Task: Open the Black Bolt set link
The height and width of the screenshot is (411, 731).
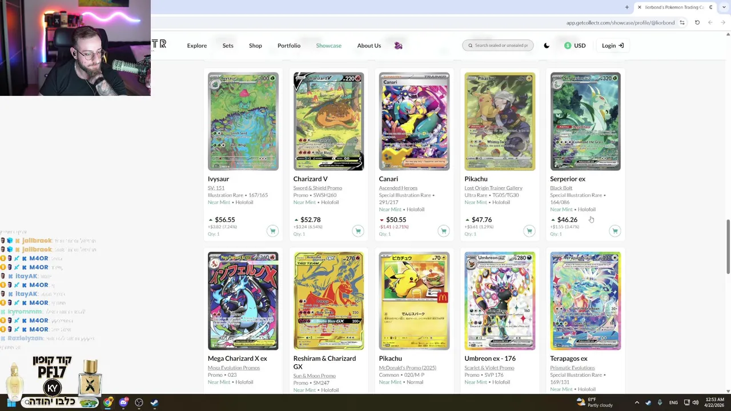Action: tap(561, 188)
